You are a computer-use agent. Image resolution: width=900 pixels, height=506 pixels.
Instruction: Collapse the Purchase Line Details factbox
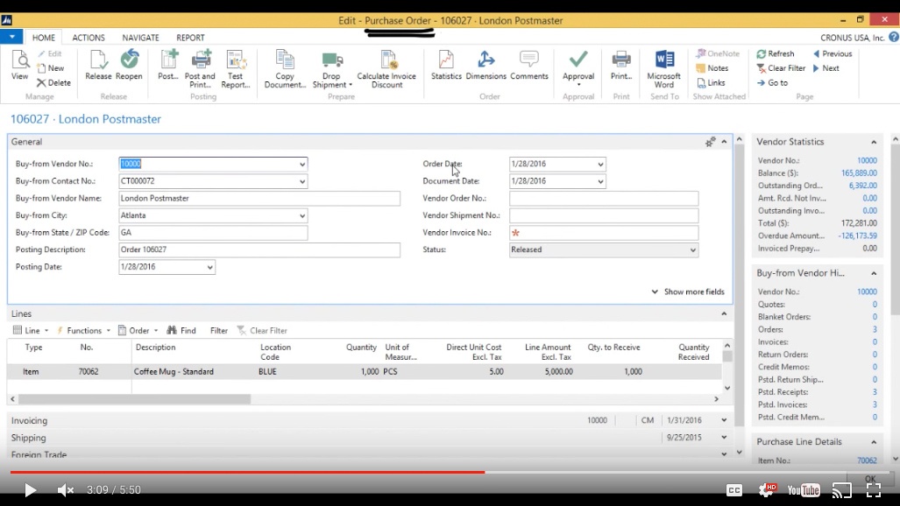(x=874, y=442)
